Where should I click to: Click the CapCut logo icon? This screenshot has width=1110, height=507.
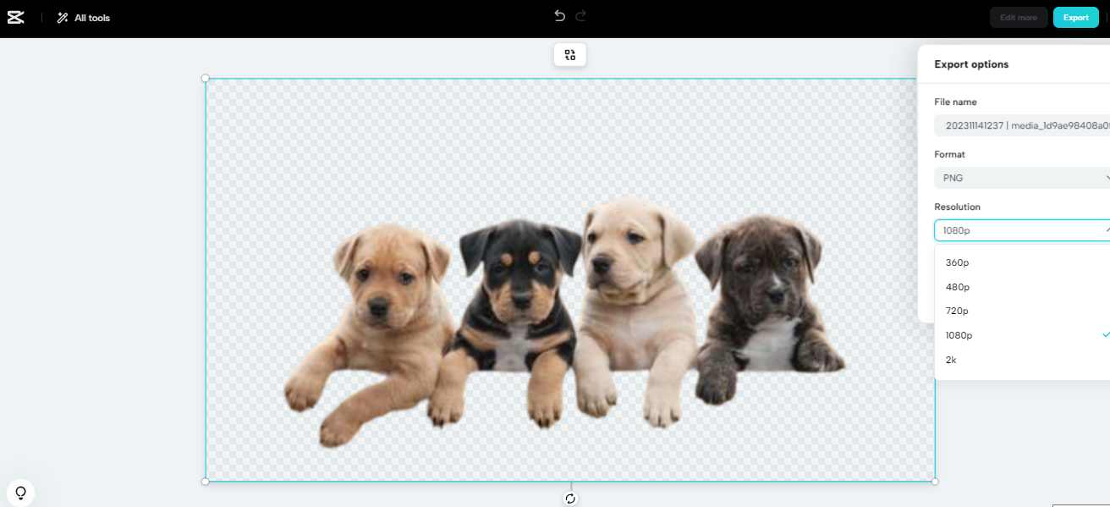tap(15, 17)
